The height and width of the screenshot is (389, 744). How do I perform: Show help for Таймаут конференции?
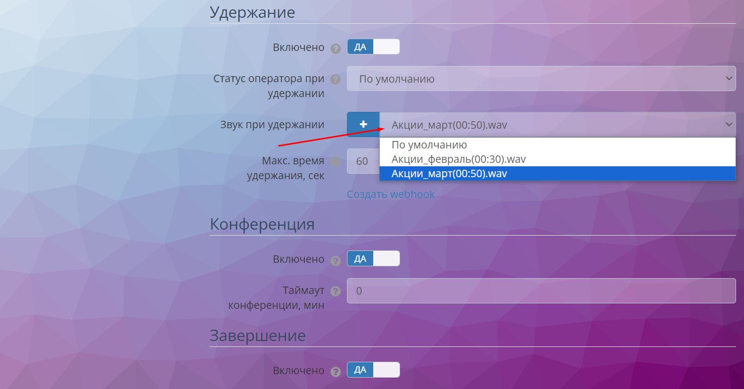[x=336, y=291]
